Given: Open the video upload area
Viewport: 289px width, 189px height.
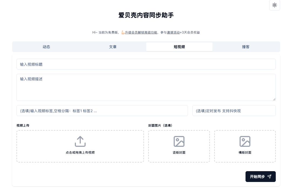Looking at the screenshot, I should tap(80, 146).
